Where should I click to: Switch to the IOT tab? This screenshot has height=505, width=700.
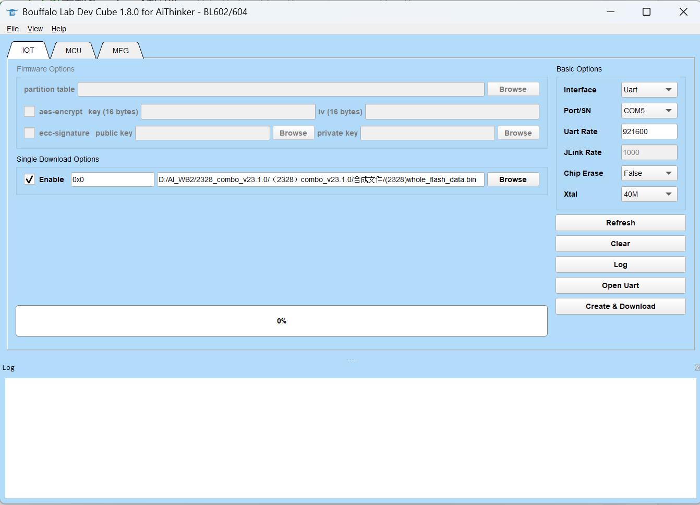(28, 50)
